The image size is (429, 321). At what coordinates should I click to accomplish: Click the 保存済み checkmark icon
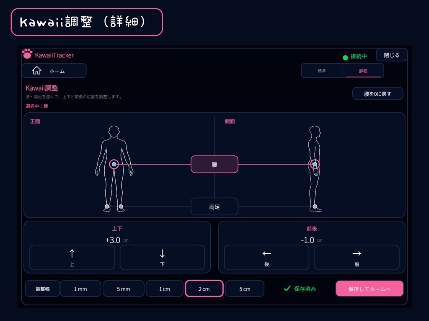coord(287,288)
